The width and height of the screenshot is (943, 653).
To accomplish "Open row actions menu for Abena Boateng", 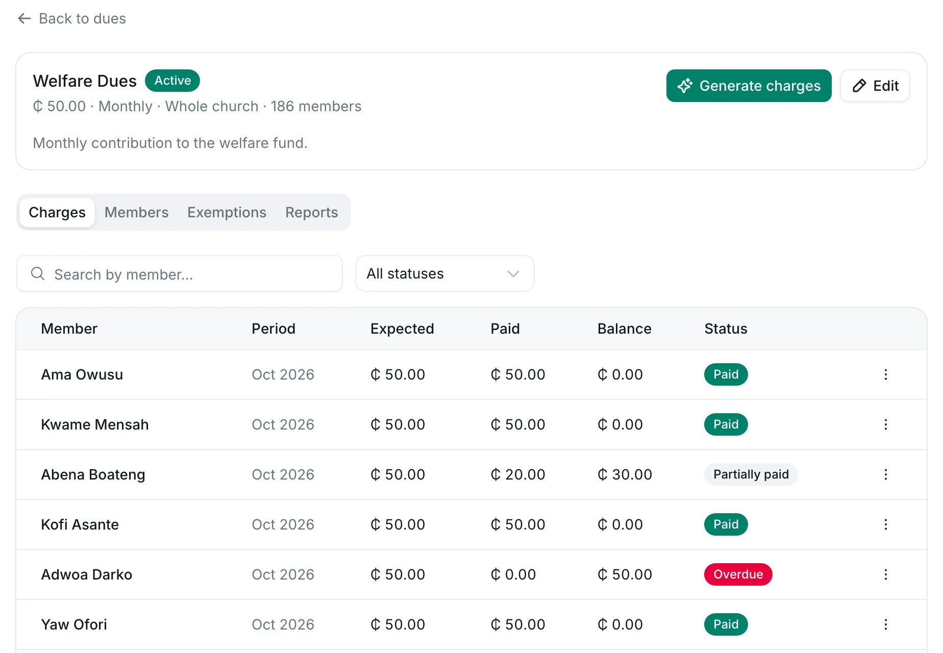I will (x=886, y=474).
